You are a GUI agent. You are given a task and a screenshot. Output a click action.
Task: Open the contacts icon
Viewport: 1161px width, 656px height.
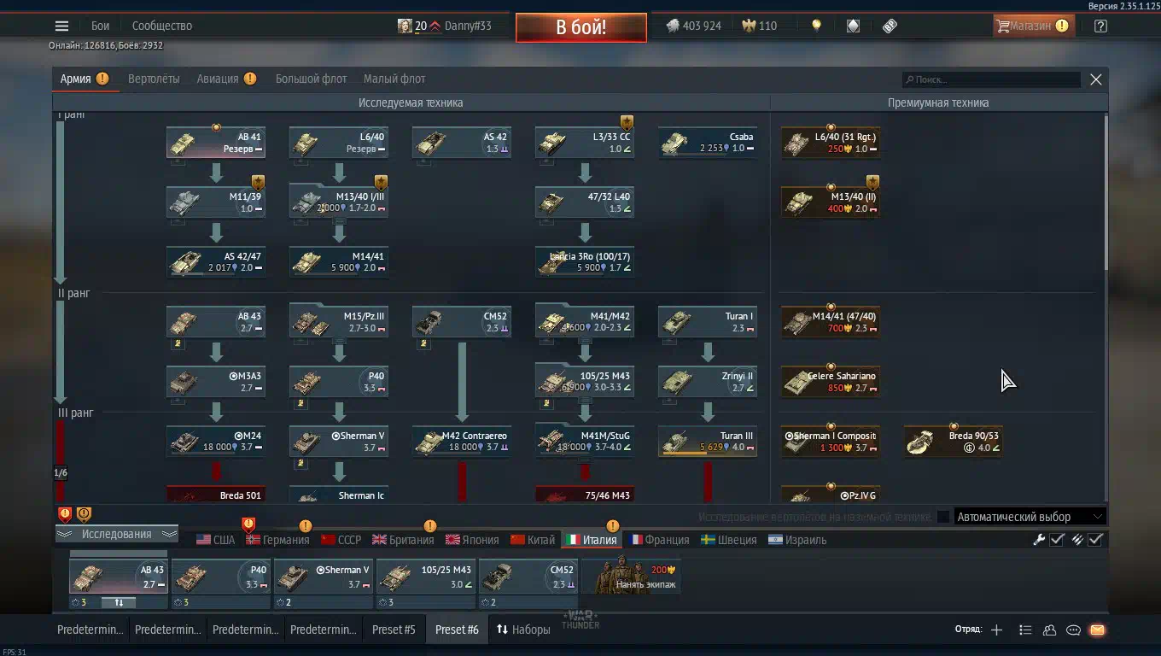pyautogui.click(x=1050, y=630)
